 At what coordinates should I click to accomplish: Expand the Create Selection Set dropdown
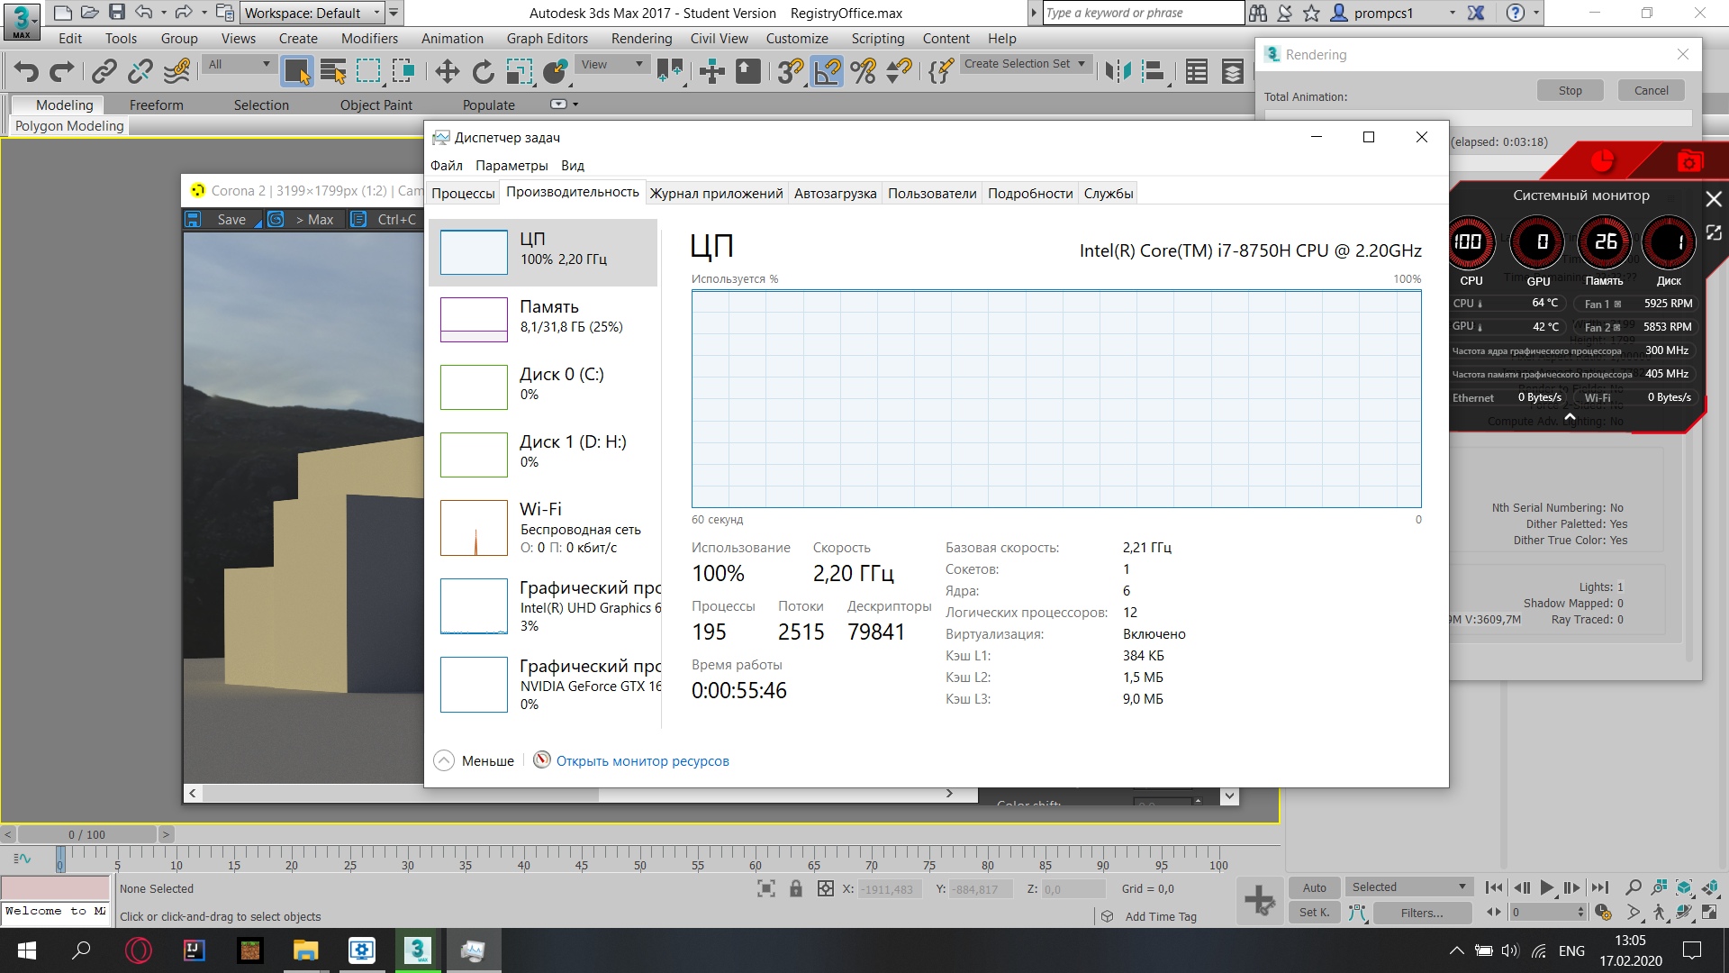point(1081,64)
